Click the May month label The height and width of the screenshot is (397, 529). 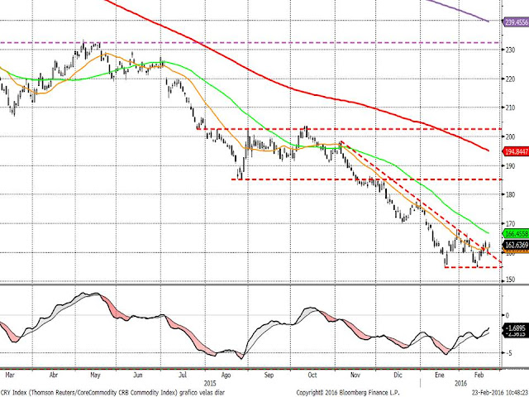[96, 375]
